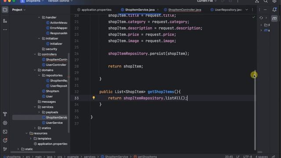Expand the payloads folder
Viewport: 281px width, 158px height.
tap(39, 112)
